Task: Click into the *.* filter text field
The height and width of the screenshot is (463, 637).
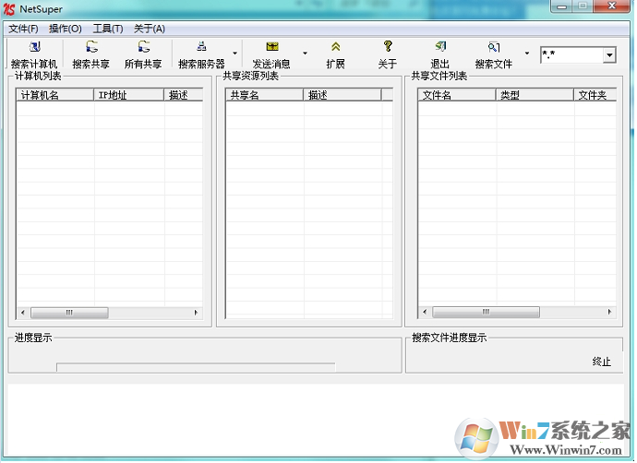Action: coord(571,54)
